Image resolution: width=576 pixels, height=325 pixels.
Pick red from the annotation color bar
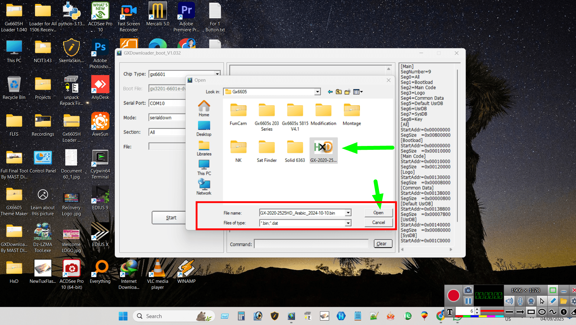click(459, 316)
